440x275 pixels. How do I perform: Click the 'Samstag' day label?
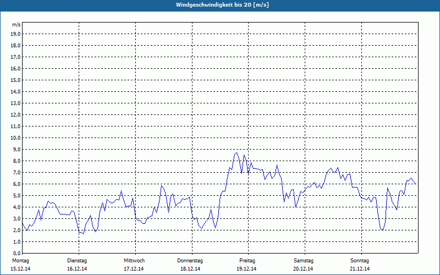pyautogui.click(x=304, y=261)
